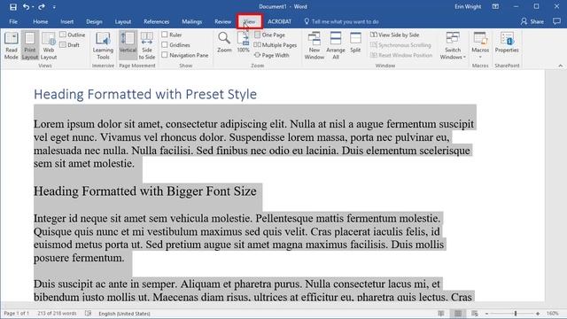Click the zoom in plus button

(x=538, y=313)
